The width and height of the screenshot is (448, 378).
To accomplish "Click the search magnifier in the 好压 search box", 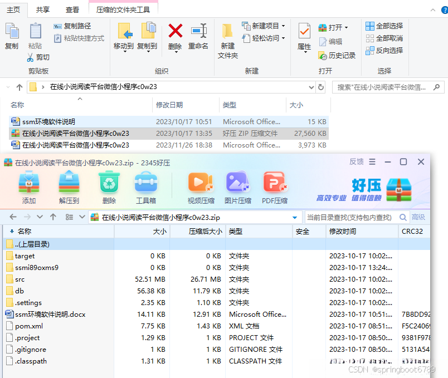I will point(403,218).
